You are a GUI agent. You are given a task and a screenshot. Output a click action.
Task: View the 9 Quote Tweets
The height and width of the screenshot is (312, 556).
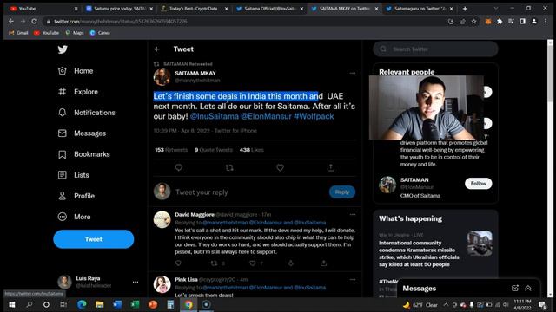point(214,150)
